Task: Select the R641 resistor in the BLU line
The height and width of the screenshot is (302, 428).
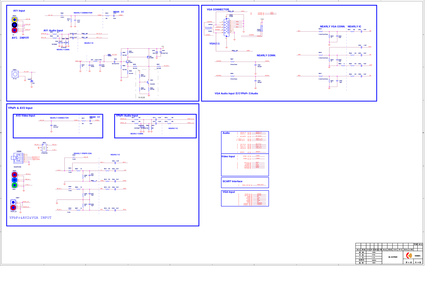Action: point(352,31)
